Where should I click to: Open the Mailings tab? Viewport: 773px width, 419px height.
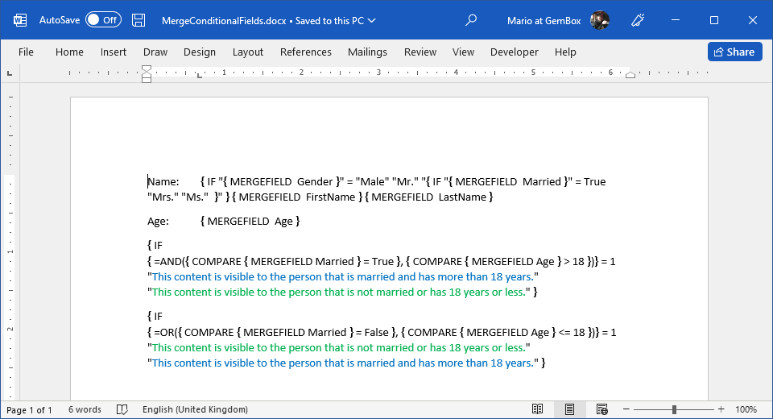tap(367, 52)
